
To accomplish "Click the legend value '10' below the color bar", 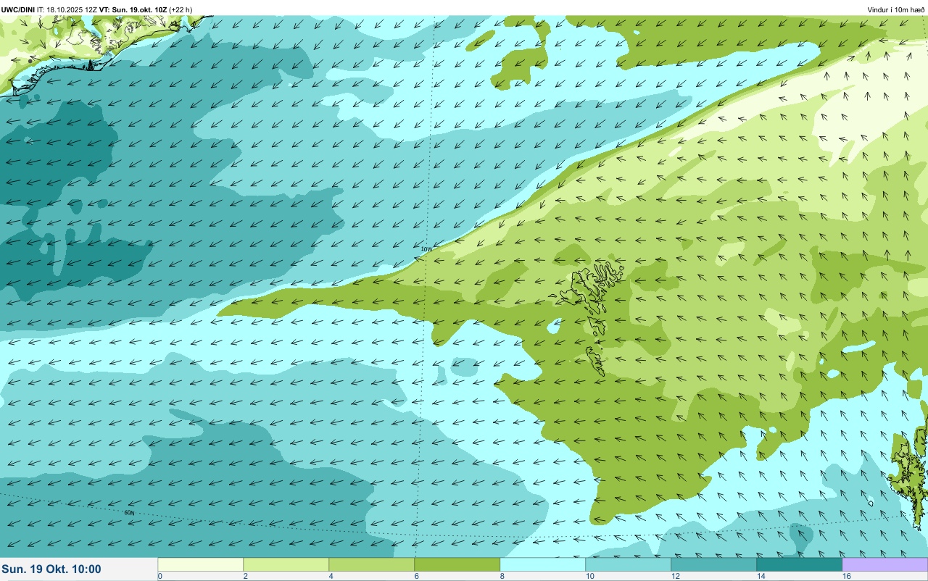I will 589,576.
